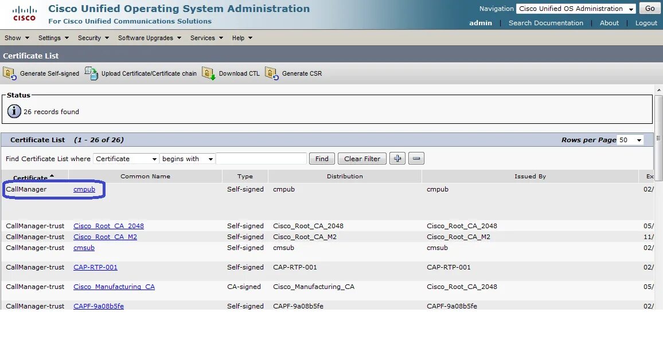Click CA-signed type for Cisco_Manufacturing_CA
663x340 pixels.
pyautogui.click(x=244, y=287)
